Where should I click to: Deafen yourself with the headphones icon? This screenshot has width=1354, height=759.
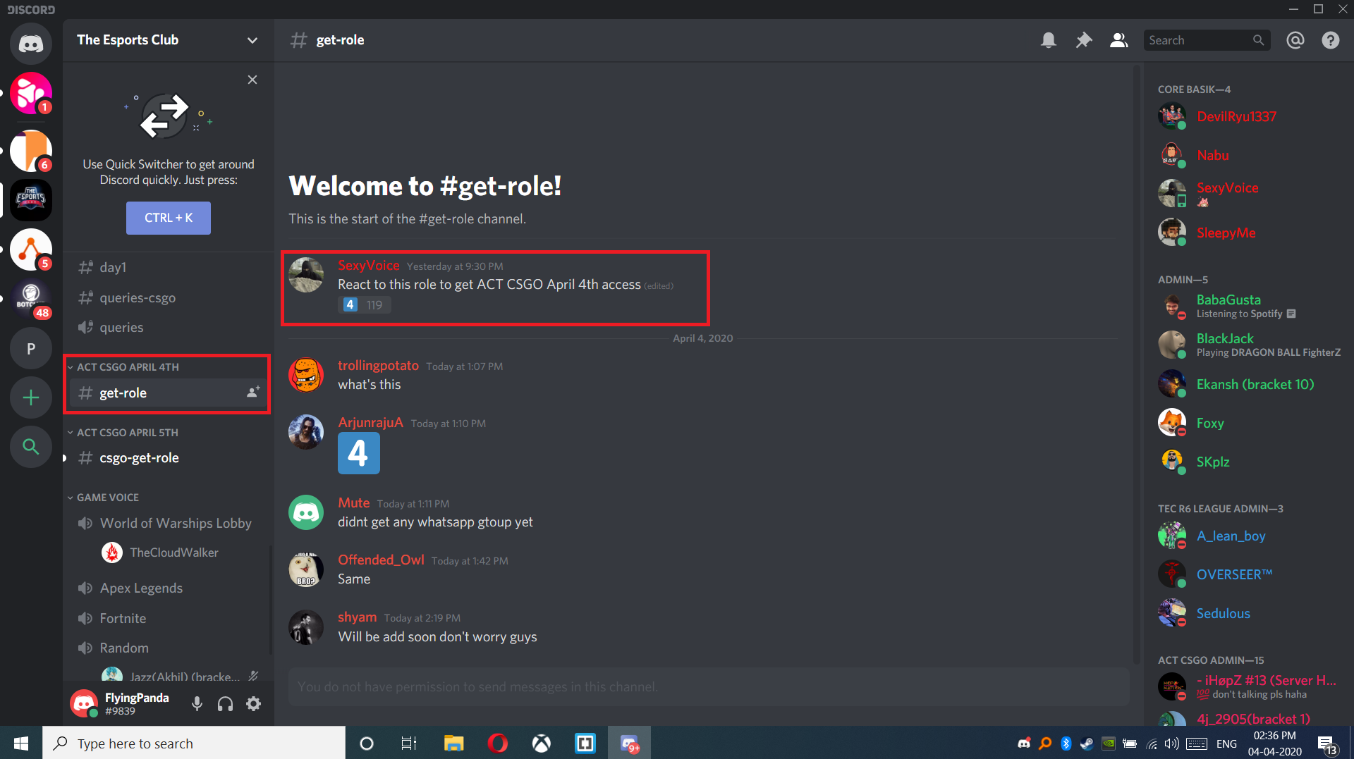[225, 703]
